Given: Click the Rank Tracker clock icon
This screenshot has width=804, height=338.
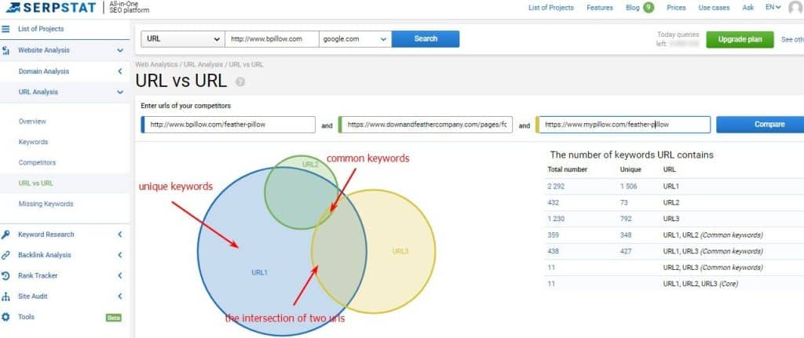Looking at the screenshot, I should tap(6, 276).
